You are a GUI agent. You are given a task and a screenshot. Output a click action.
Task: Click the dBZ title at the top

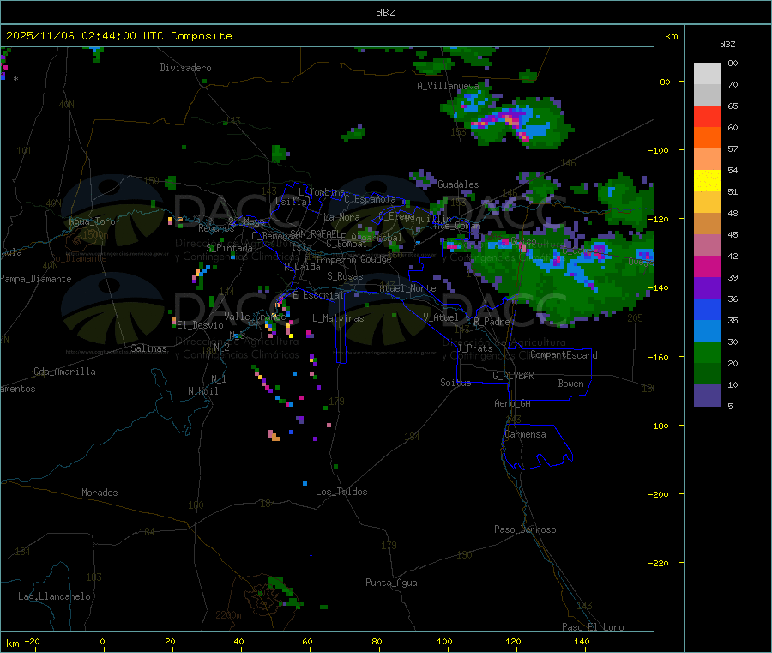coord(385,13)
